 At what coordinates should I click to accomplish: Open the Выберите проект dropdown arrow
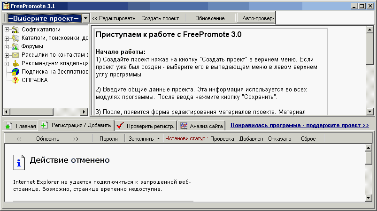(x=85, y=18)
